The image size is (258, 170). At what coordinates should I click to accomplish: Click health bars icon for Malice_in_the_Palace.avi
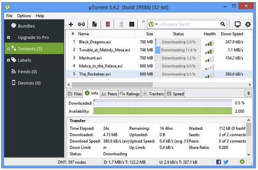tap(209, 67)
